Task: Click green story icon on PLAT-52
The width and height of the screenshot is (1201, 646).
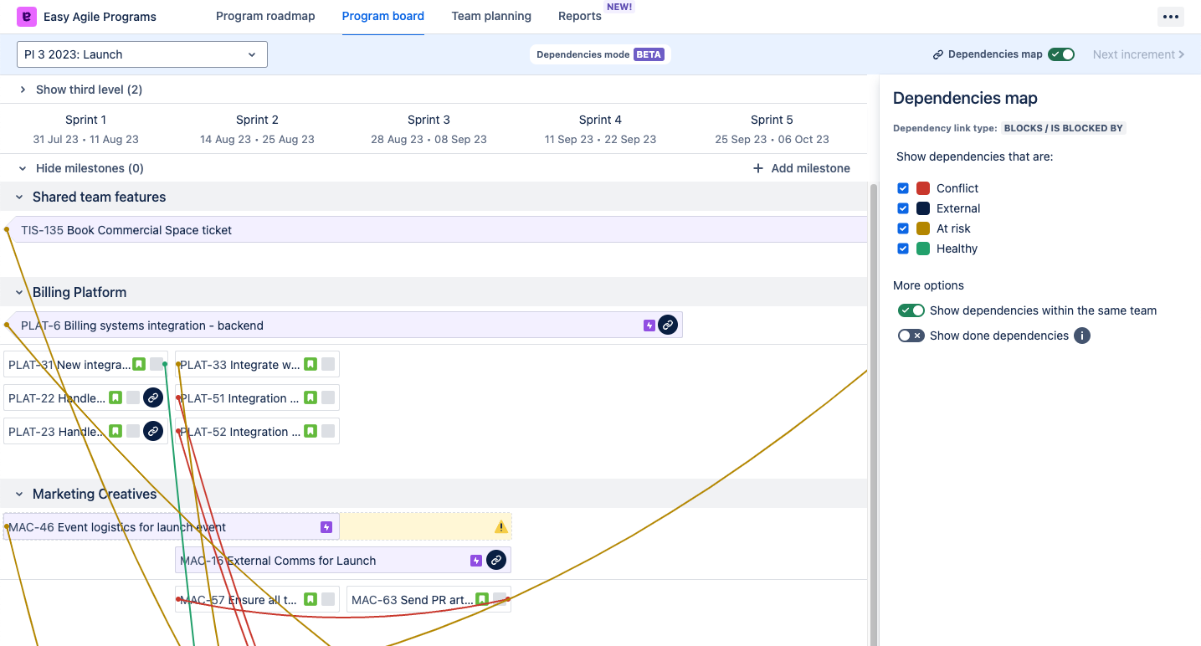Action: (x=311, y=431)
